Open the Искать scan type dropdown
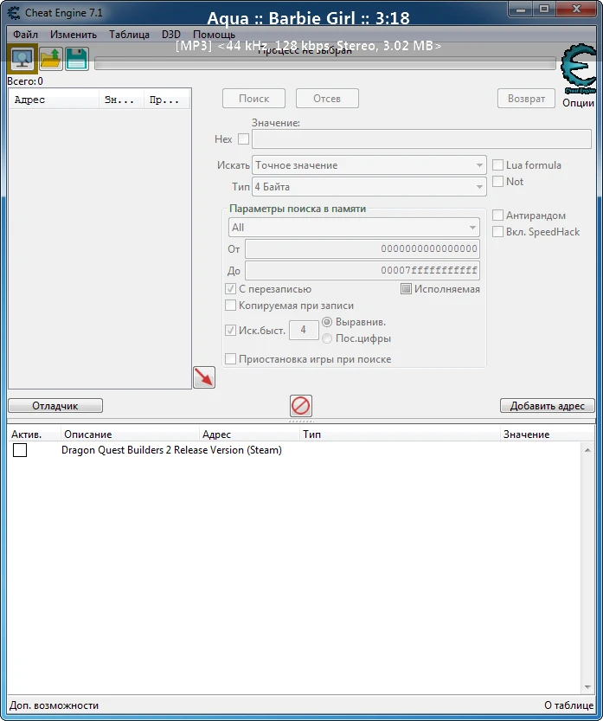Screen dimensions: 603x721 (x=369, y=165)
